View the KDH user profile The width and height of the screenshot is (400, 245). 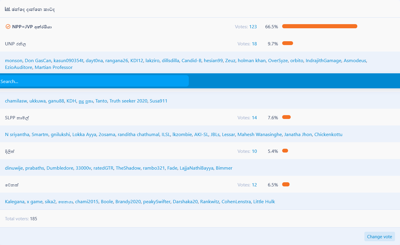(x=71, y=101)
